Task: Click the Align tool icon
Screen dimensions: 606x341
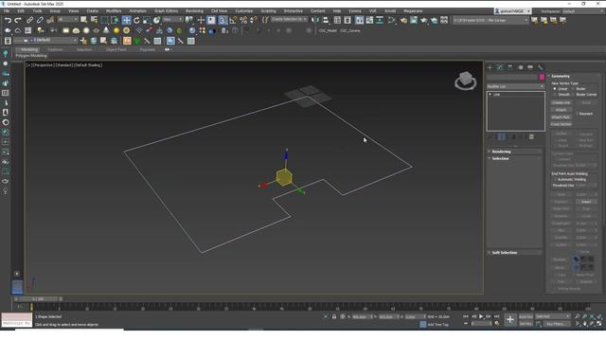Action: tap(326, 20)
